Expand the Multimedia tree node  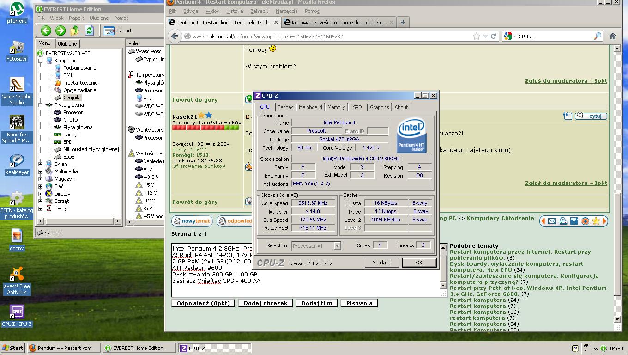(x=41, y=171)
